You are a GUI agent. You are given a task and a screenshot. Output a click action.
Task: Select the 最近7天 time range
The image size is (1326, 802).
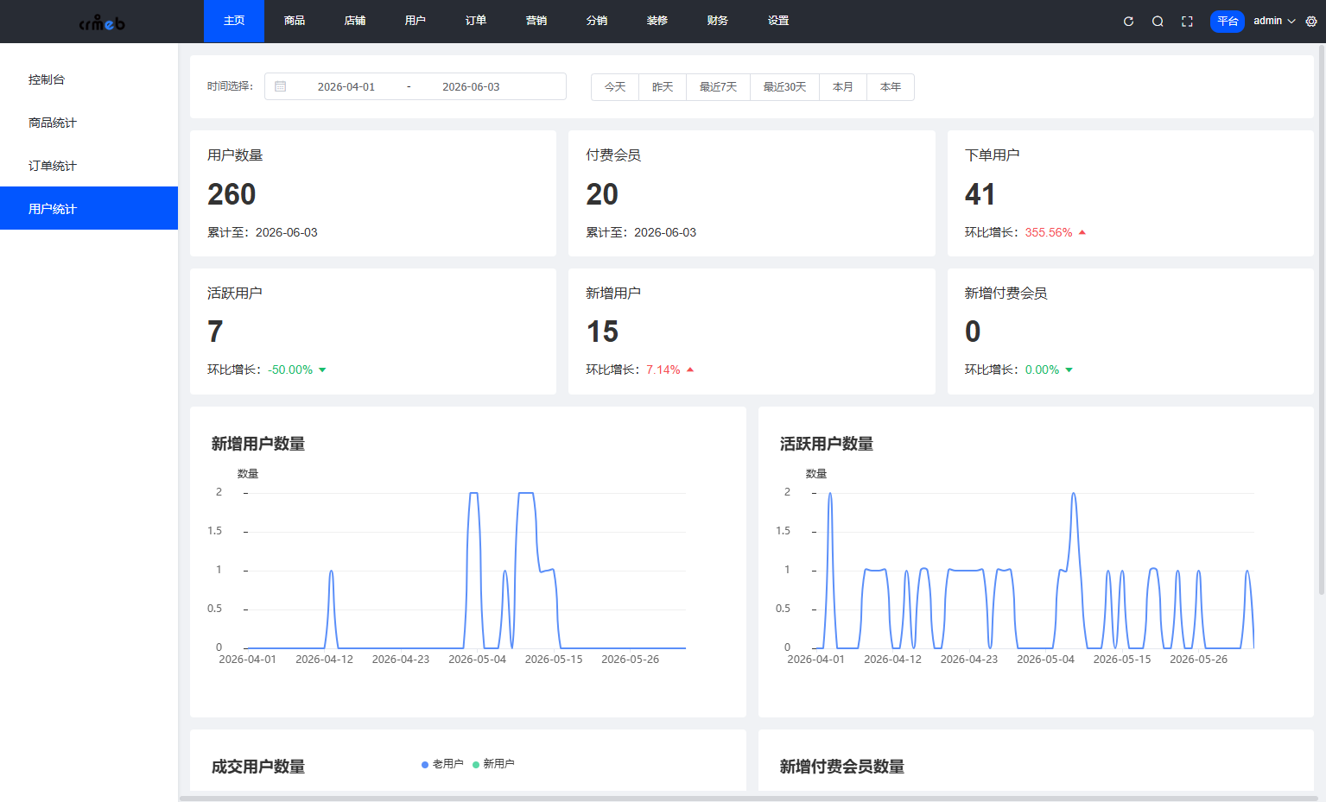718,87
